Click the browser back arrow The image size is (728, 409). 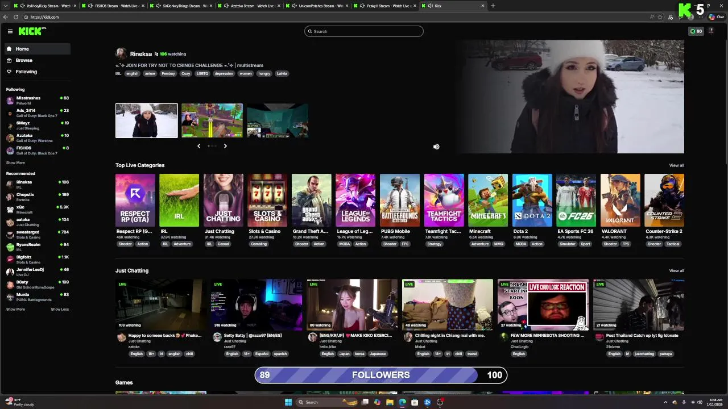click(x=6, y=17)
